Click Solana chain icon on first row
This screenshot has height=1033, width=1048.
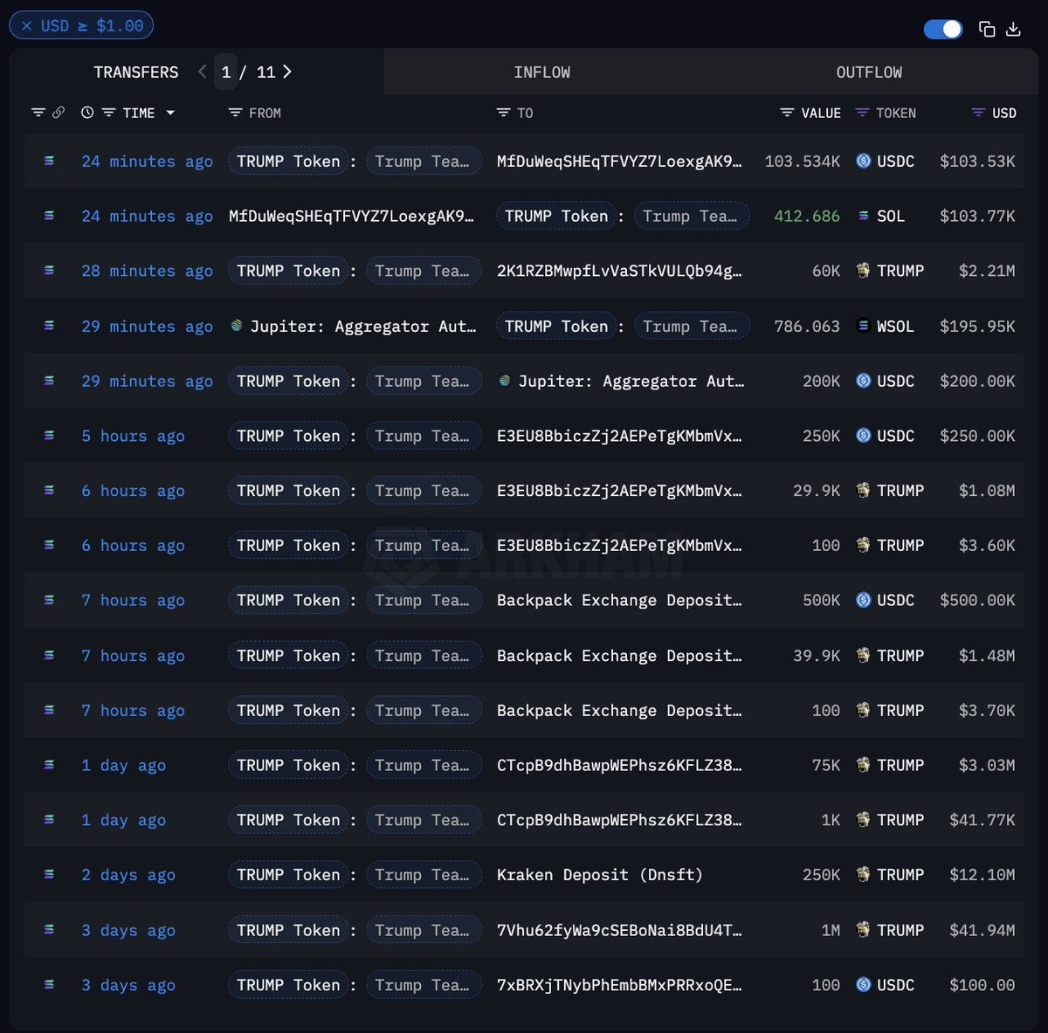pyautogui.click(x=49, y=161)
